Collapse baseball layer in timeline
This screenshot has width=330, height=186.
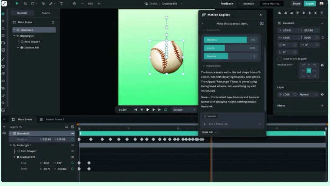[11, 133]
